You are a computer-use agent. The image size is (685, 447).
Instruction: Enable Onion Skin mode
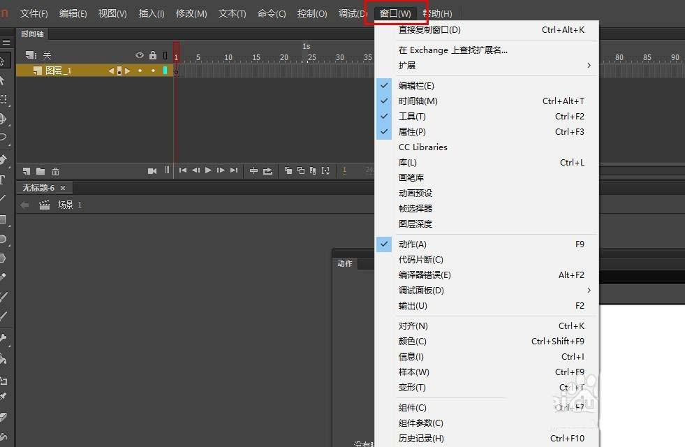[288, 170]
